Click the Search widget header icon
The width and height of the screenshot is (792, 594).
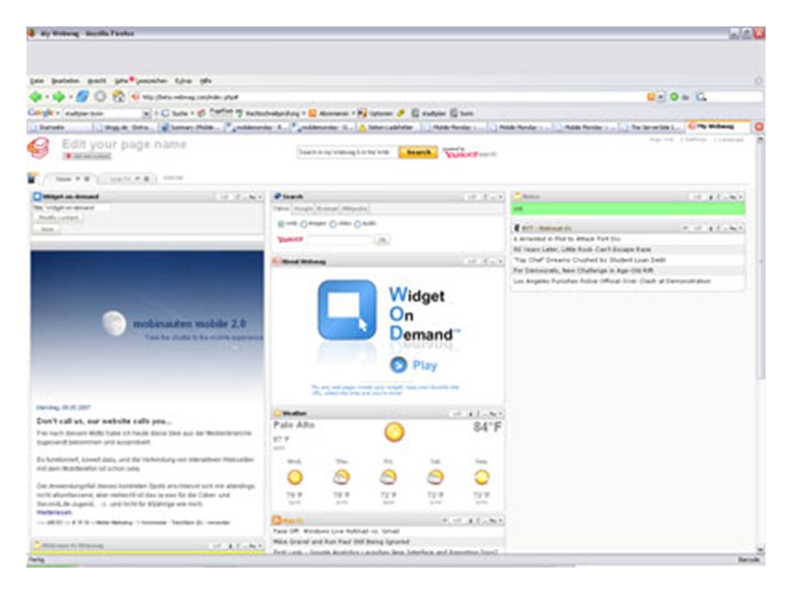[x=277, y=196]
